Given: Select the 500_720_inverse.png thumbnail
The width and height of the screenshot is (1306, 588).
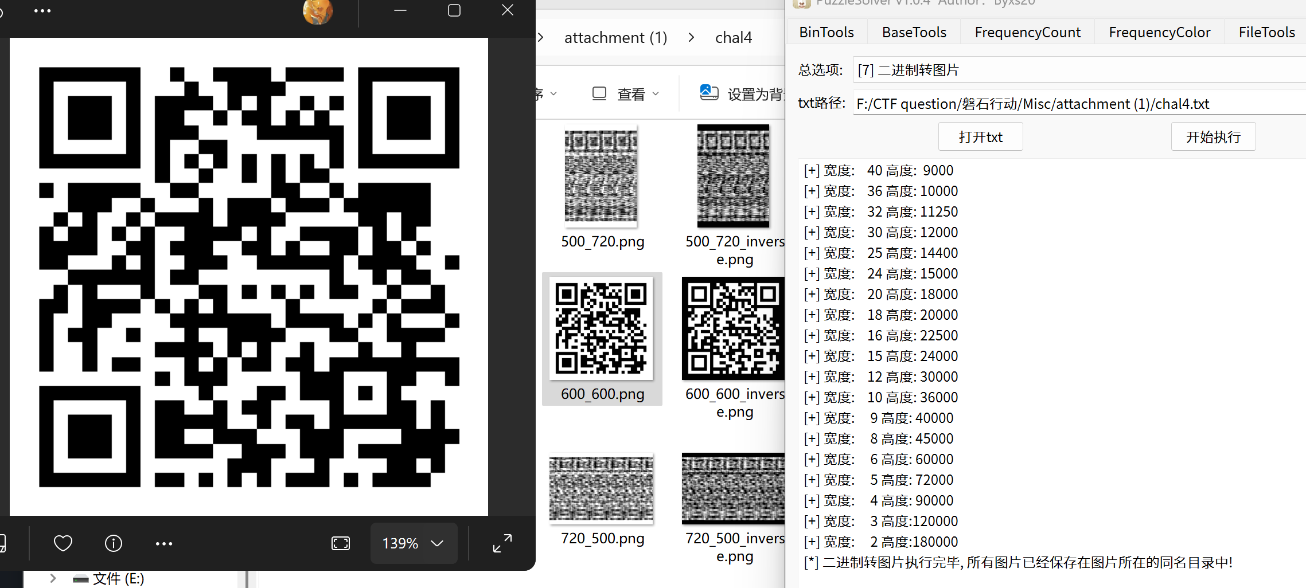Looking at the screenshot, I should [x=733, y=176].
